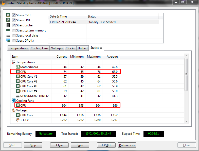Enable the Stress local disks checkbox
199x151 pixels.
[x=14, y=36]
